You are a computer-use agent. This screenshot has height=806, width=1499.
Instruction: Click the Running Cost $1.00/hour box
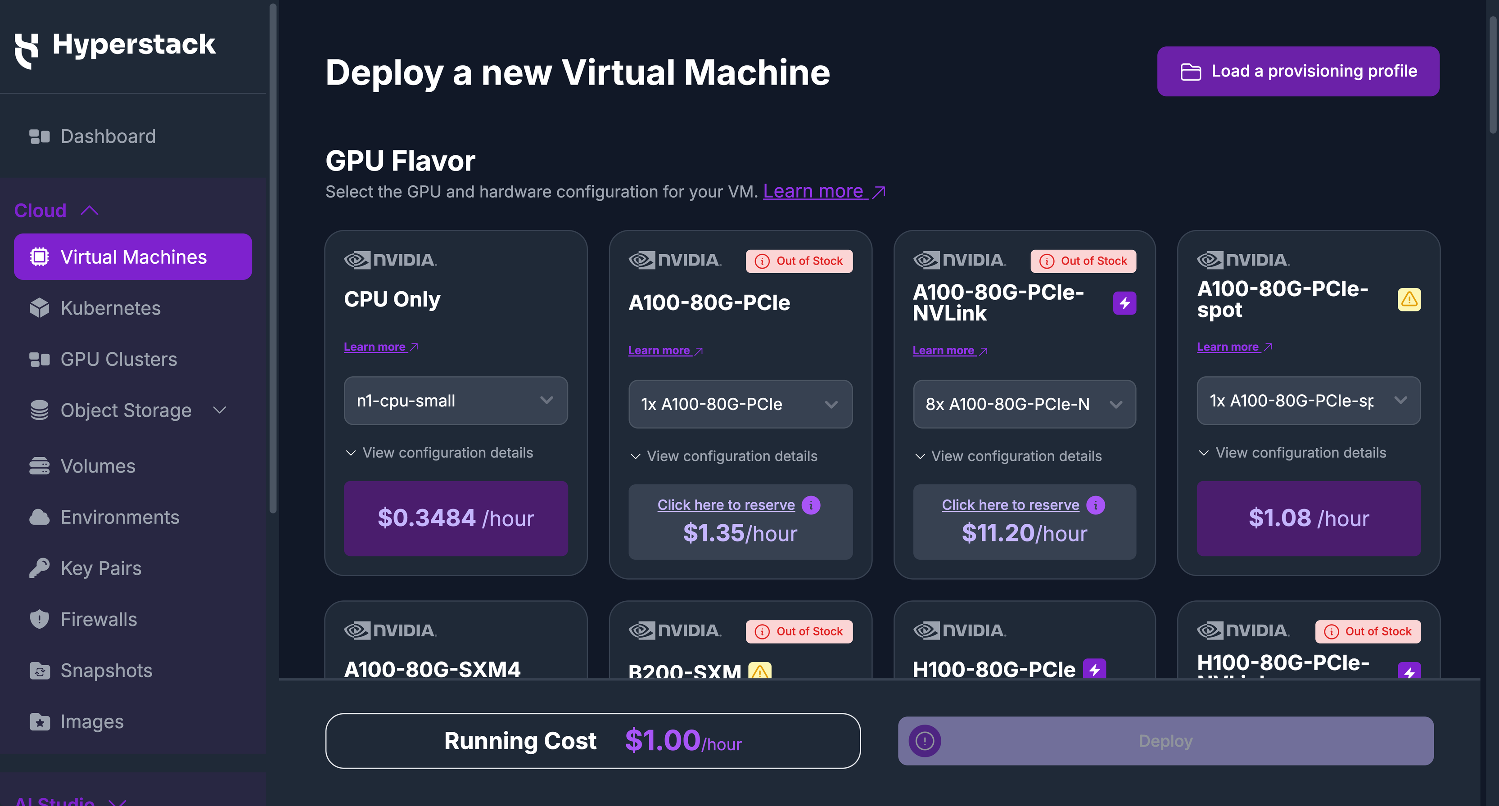pos(593,741)
